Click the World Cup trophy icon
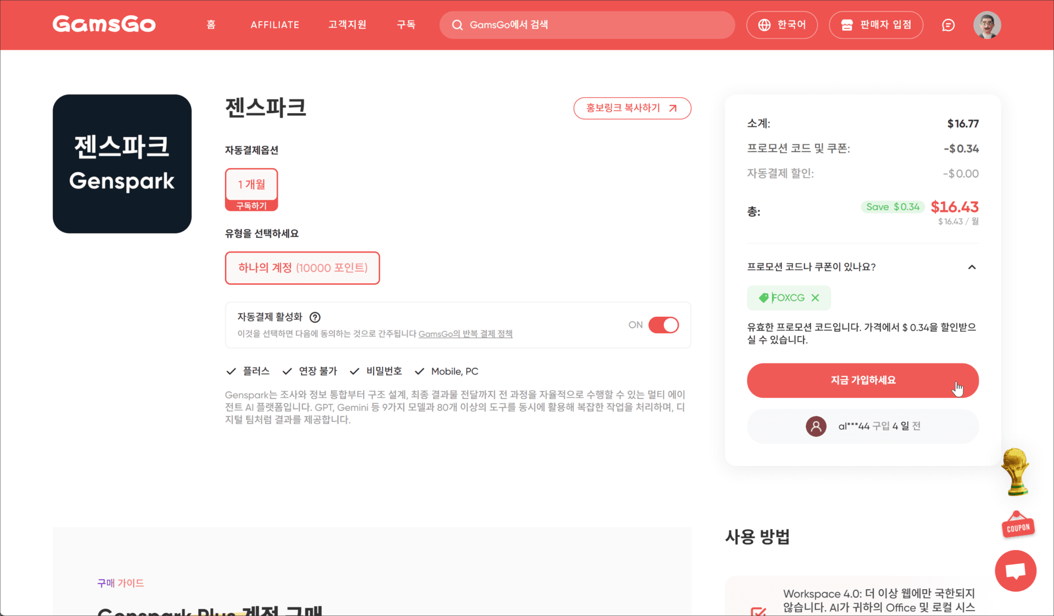 [1015, 472]
